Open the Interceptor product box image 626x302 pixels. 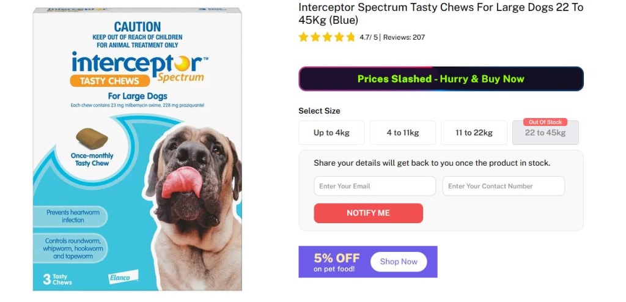138,150
